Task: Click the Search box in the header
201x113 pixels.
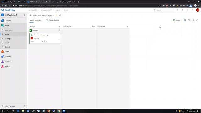Action: tap(163, 10)
